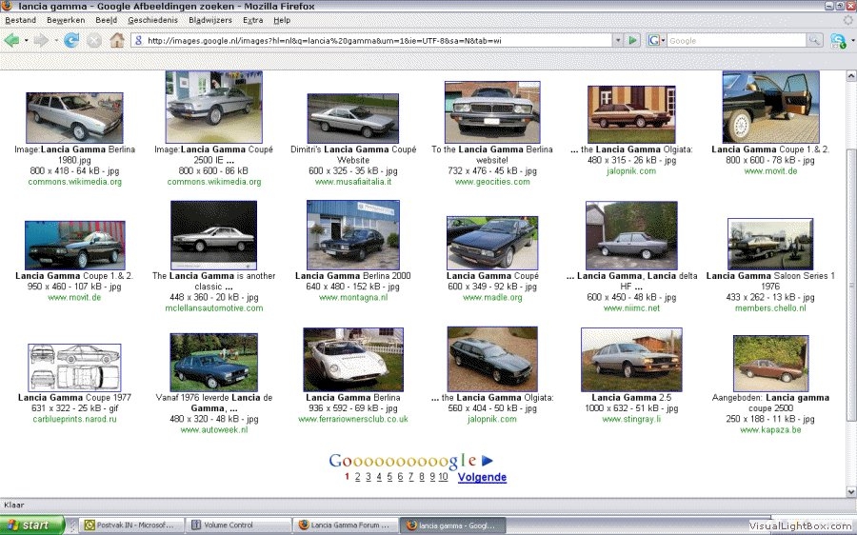The width and height of the screenshot is (857, 535).
Task: Go to results page 10
Action: 443,477
